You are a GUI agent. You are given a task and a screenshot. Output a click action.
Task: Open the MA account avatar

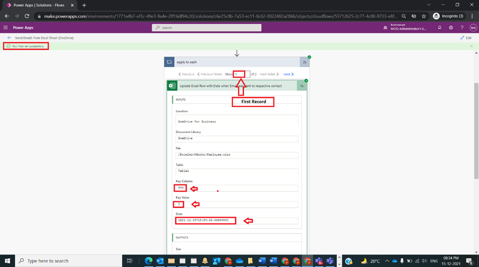473,28
